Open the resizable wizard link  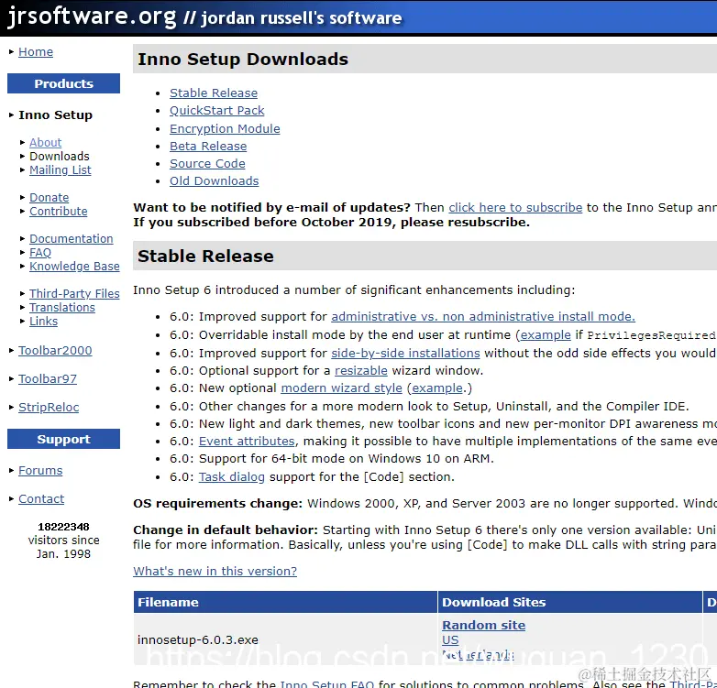360,370
